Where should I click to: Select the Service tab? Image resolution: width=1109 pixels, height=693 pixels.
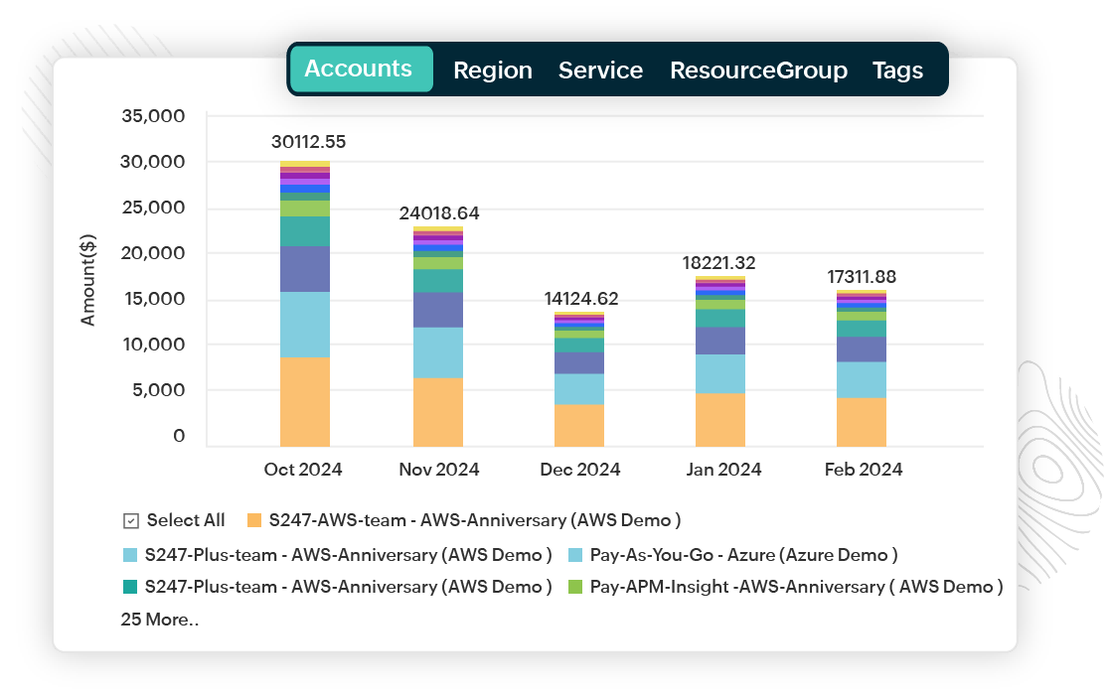click(600, 70)
